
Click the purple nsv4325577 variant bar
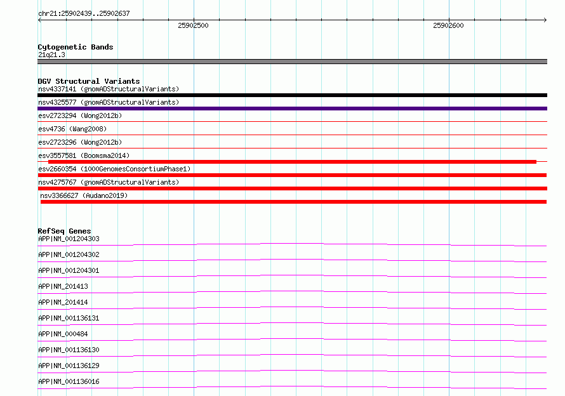[x=292, y=109]
